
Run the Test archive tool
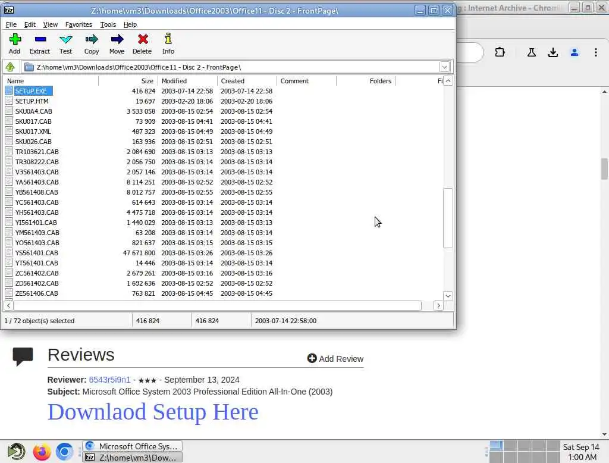point(65,39)
